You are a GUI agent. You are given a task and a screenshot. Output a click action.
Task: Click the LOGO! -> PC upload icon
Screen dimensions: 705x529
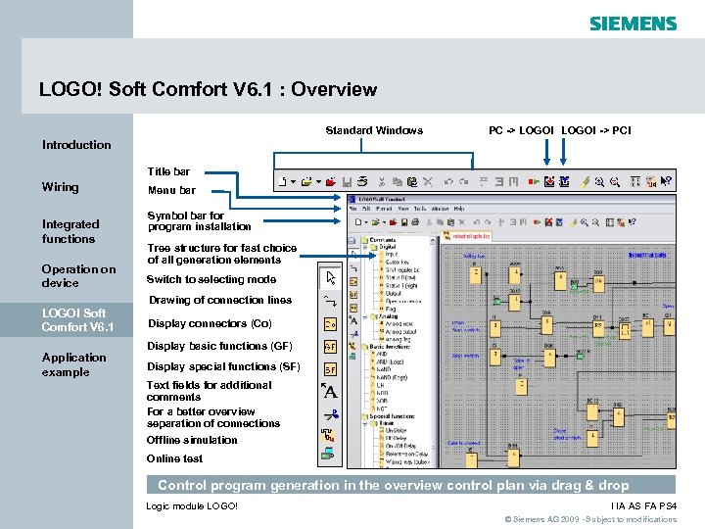(x=564, y=182)
